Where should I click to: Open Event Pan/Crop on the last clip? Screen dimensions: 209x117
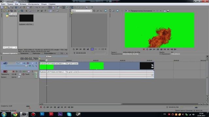[x=153, y=65]
